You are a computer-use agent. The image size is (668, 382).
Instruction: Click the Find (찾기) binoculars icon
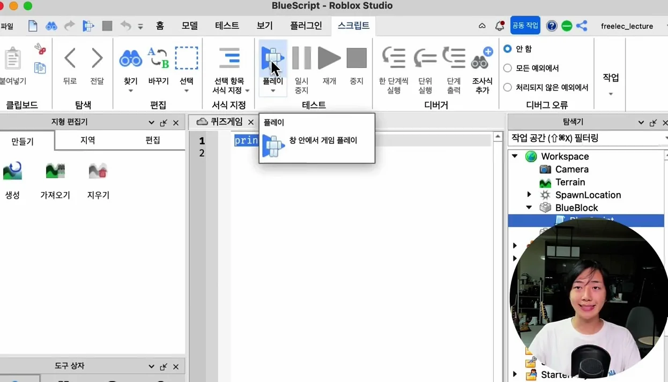pos(131,58)
